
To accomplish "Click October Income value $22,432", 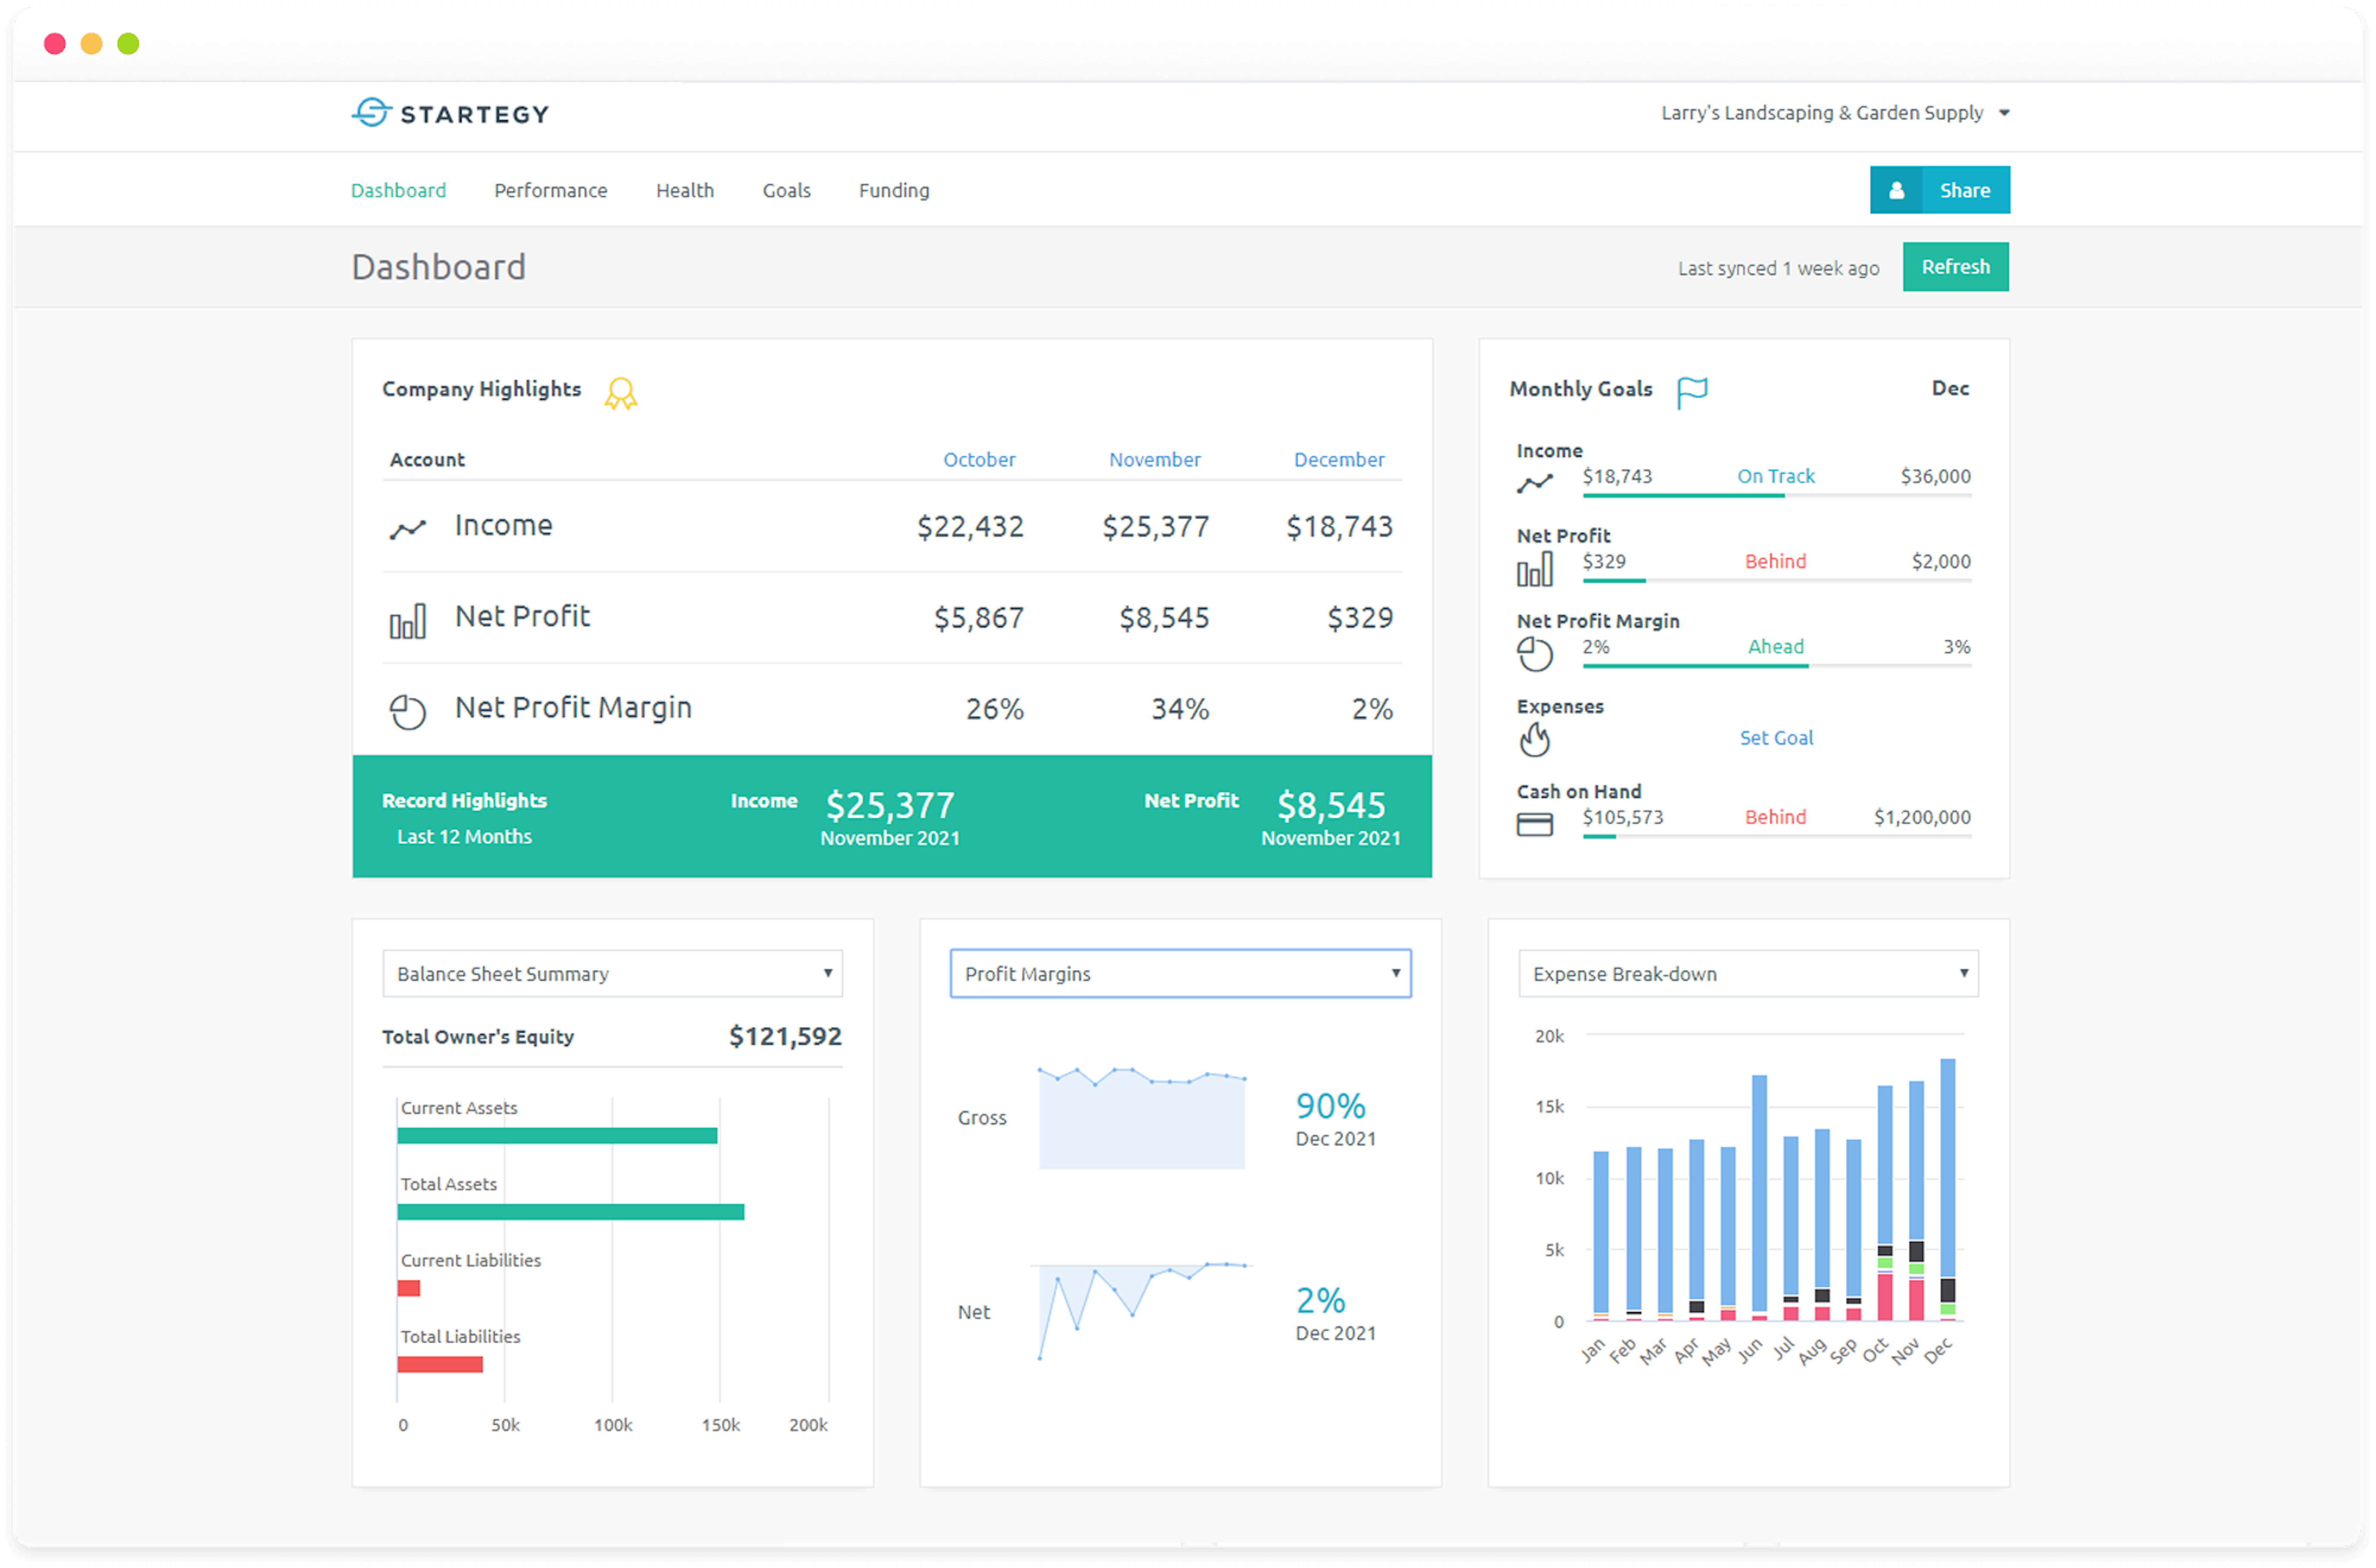I will 971,527.
